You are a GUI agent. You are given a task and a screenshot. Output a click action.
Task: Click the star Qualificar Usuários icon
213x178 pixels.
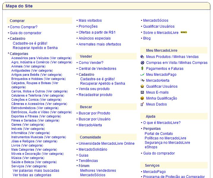point(142,86)
